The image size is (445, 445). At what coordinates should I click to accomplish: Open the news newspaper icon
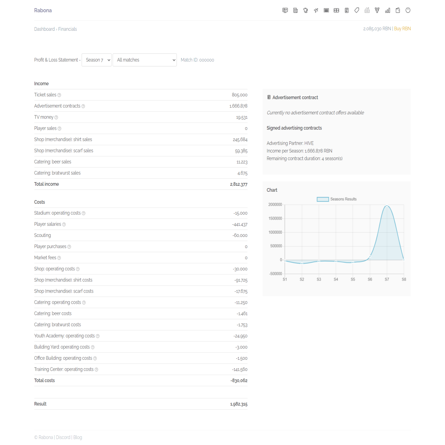pos(296,10)
